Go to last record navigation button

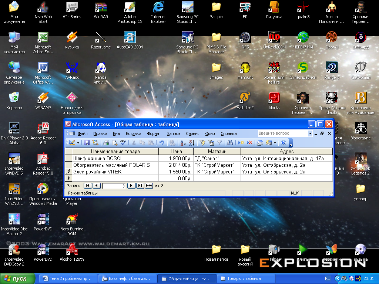(x=140, y=186)
